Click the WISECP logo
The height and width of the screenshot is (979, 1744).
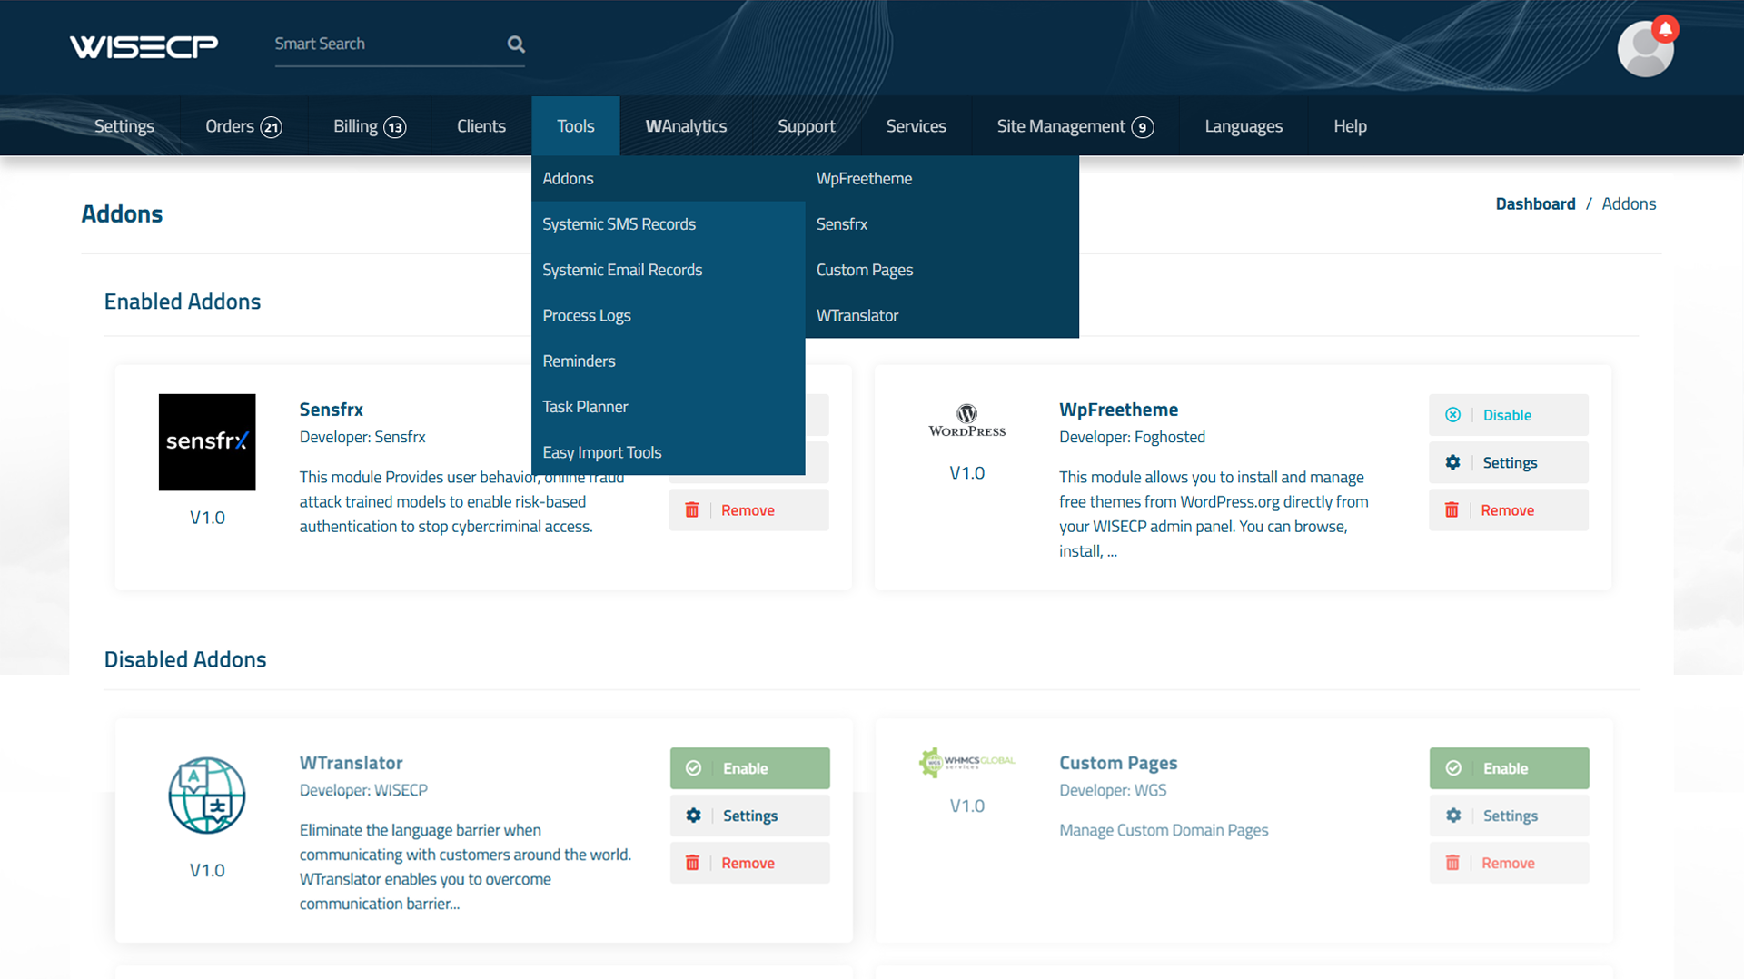click(x=144, y=45)
